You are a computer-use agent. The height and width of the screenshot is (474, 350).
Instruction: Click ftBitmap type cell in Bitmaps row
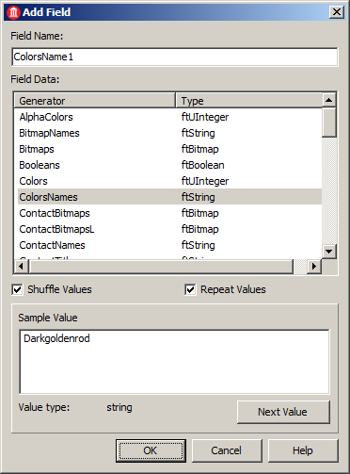click(x=199, y=149)
